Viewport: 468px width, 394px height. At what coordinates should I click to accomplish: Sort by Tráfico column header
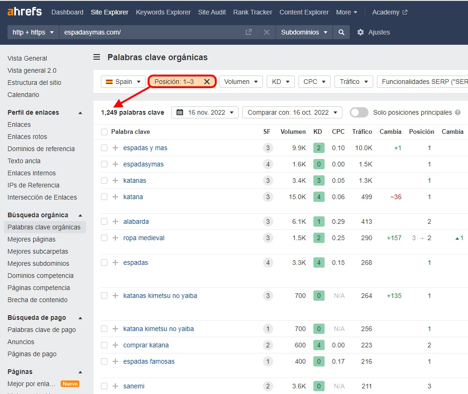(x=362, y=132)
